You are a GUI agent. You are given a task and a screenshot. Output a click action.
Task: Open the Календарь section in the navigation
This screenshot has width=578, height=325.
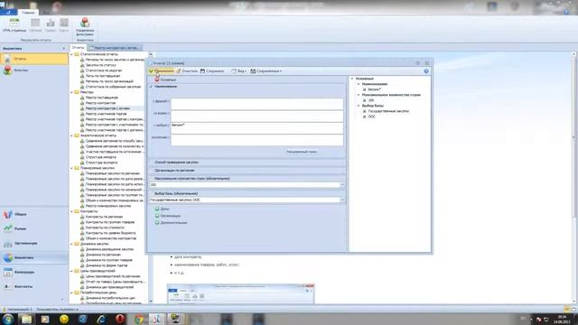[34, 272]
